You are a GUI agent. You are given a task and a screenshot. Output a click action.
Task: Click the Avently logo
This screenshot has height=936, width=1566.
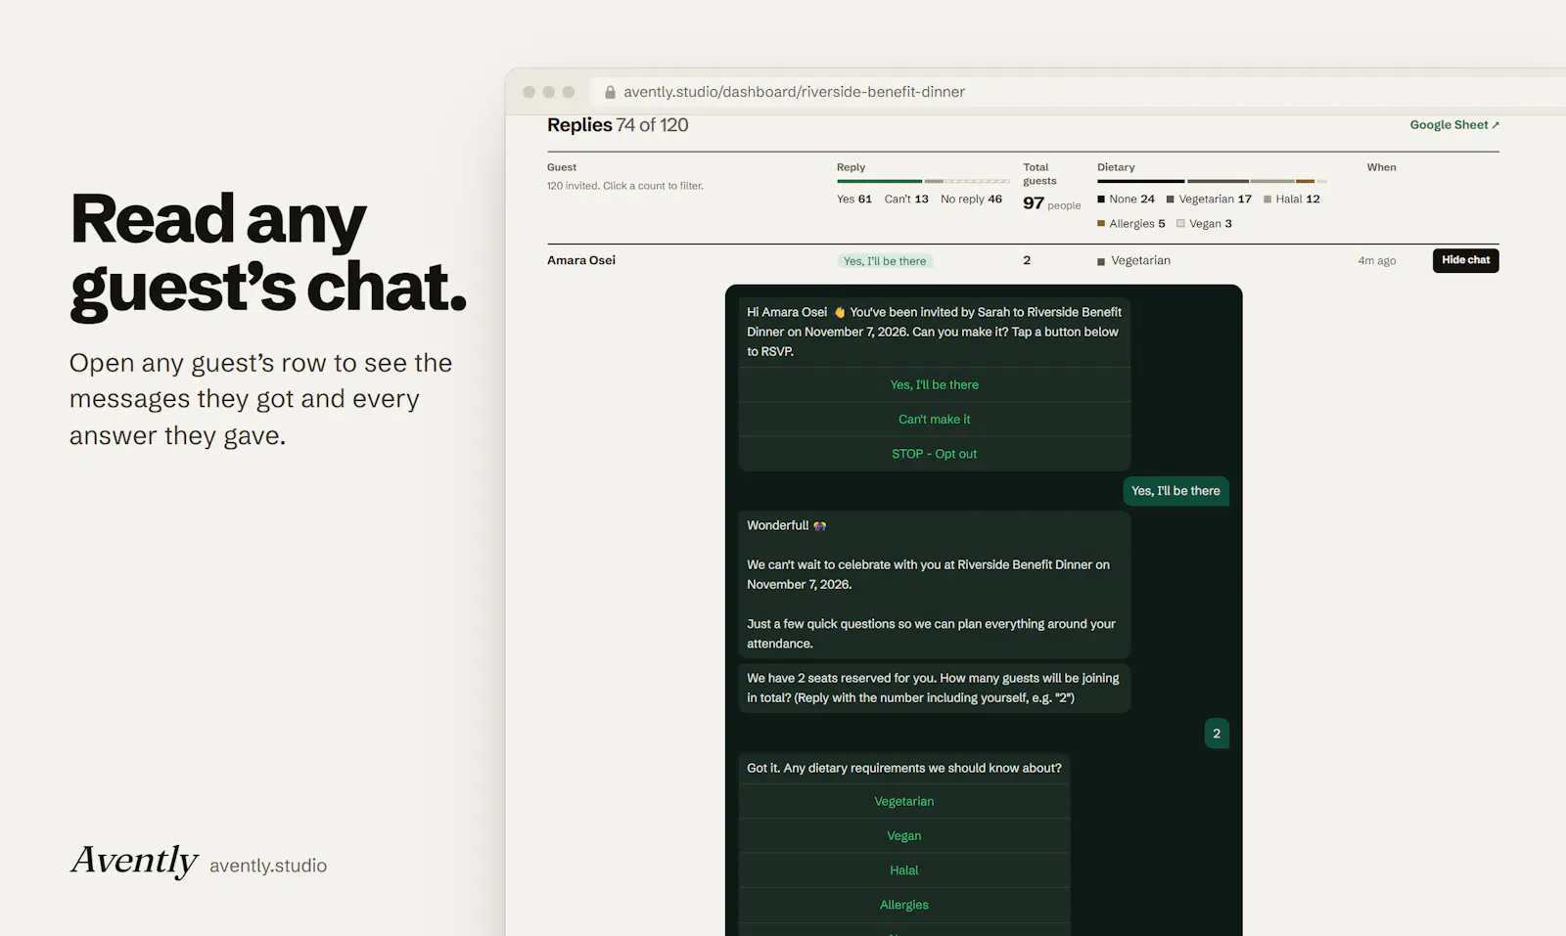[135, 861]
